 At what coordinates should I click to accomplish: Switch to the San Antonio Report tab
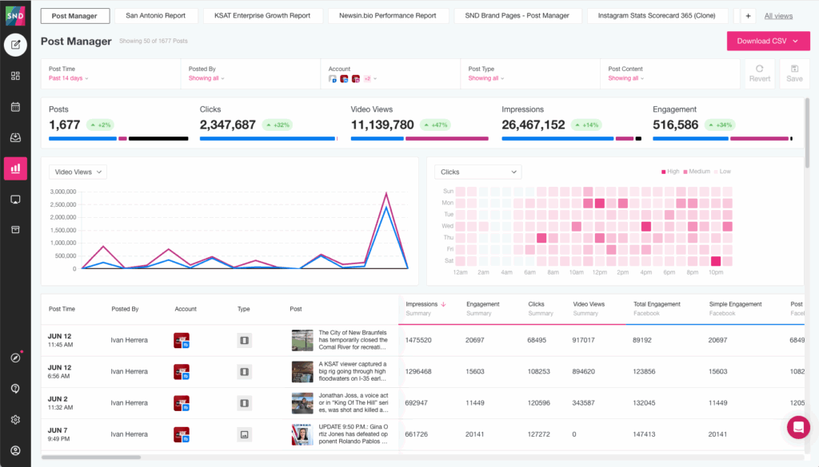point(156,16)
